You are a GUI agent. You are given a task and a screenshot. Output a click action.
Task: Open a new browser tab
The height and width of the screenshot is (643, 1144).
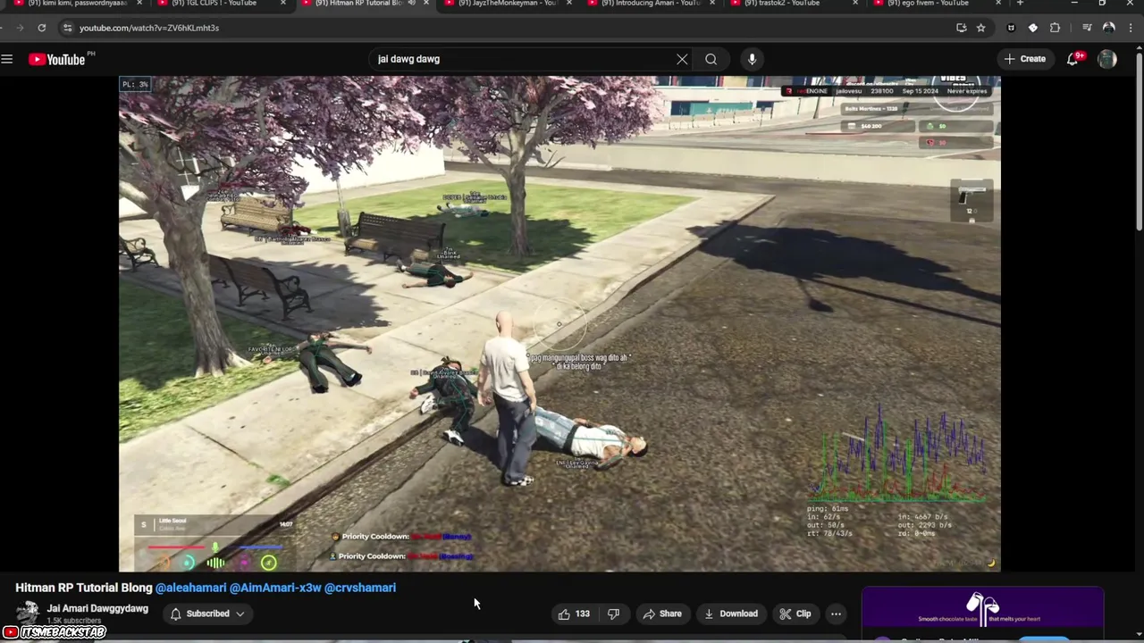click(1020, 4)
